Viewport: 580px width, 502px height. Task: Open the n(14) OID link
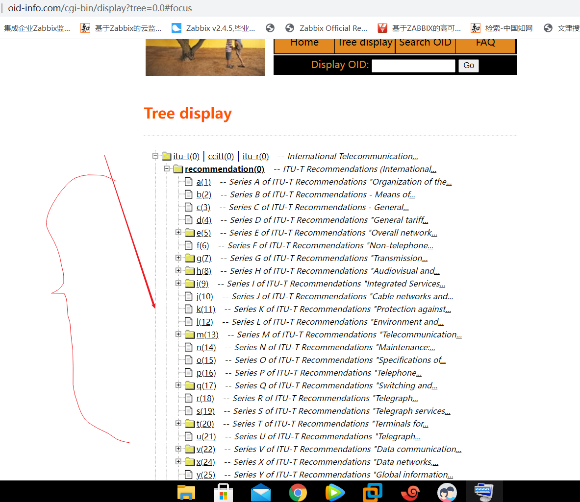pos(206,347)
